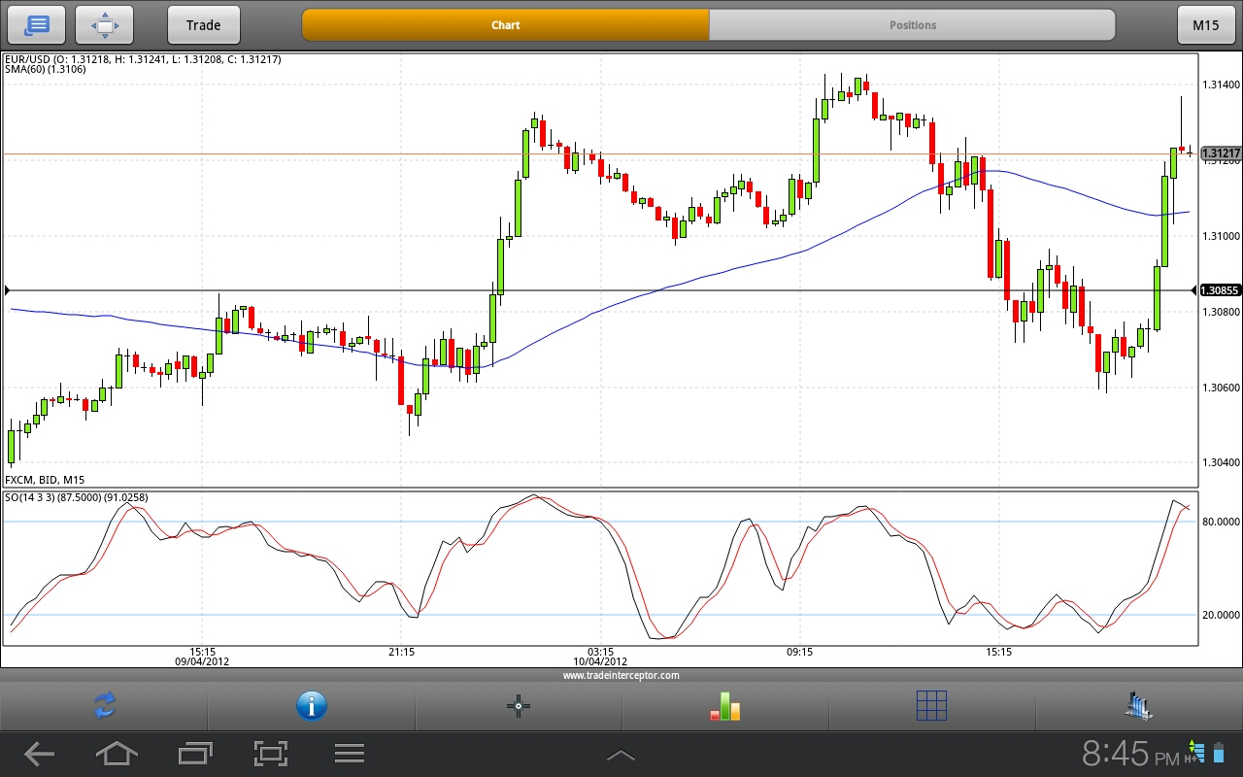
Task: Open the M15 timeframe selector
Action: 1205,25
